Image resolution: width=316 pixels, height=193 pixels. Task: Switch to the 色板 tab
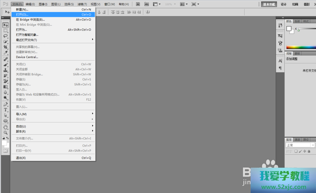pos(297,22)
